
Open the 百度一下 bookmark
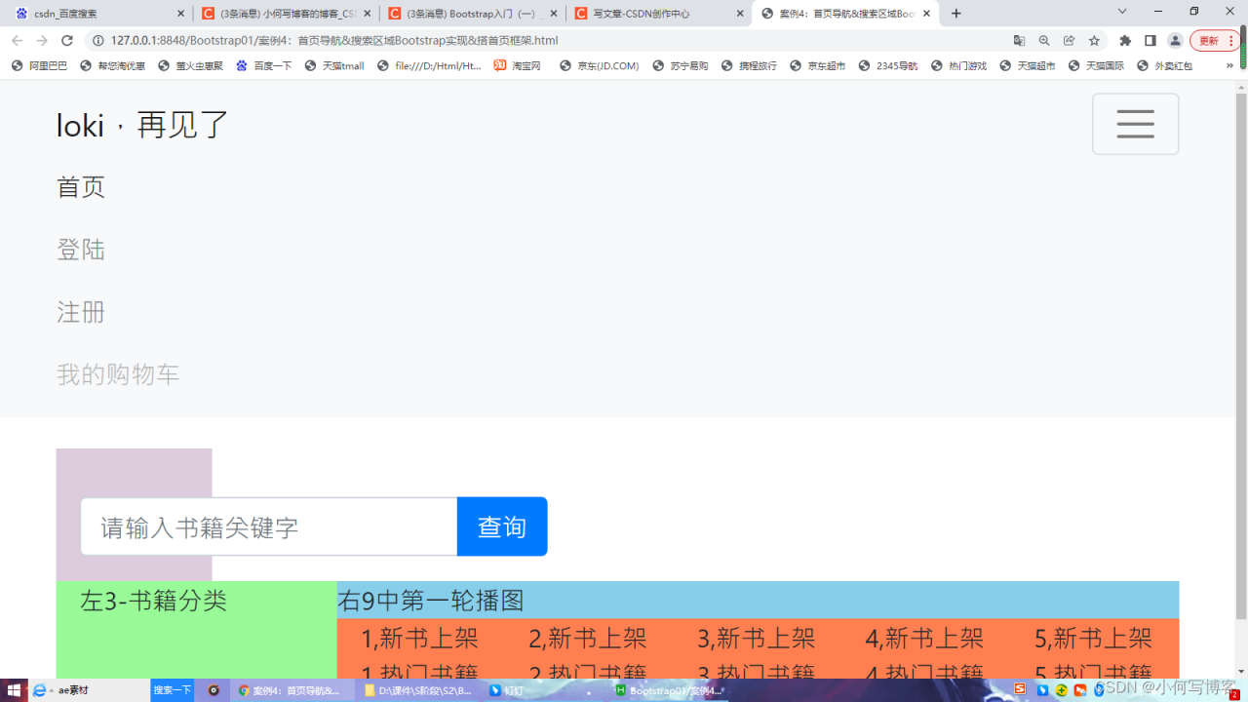point(264,66)
